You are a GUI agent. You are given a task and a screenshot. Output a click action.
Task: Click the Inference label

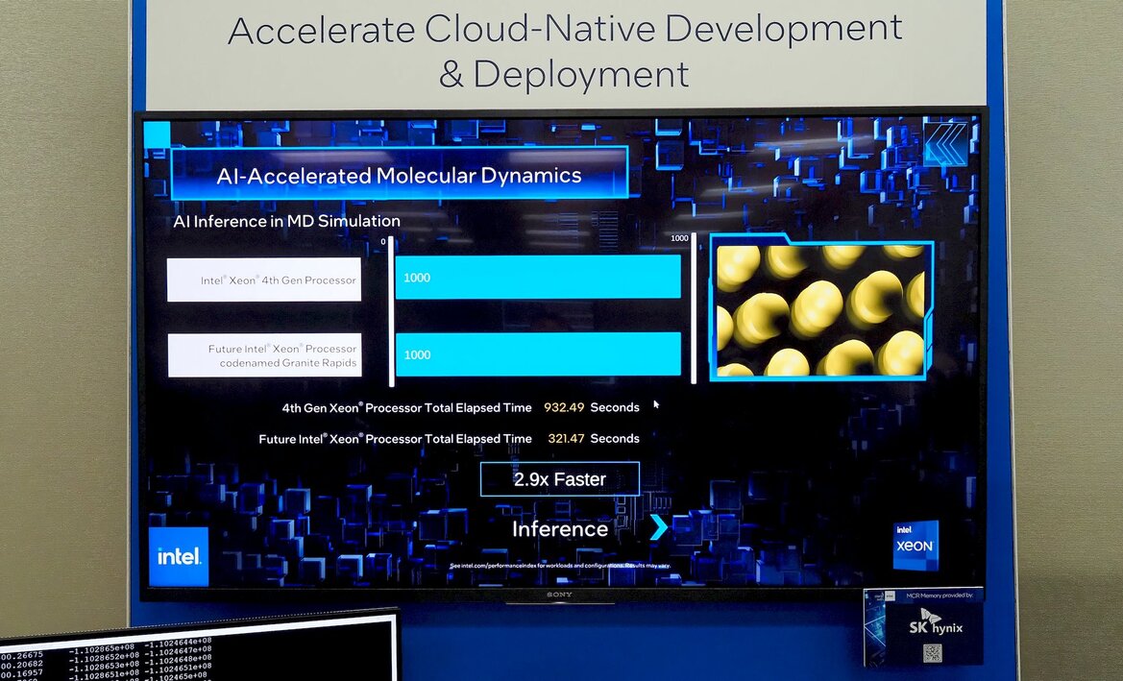pyautogui.click(x=559, y=528)
